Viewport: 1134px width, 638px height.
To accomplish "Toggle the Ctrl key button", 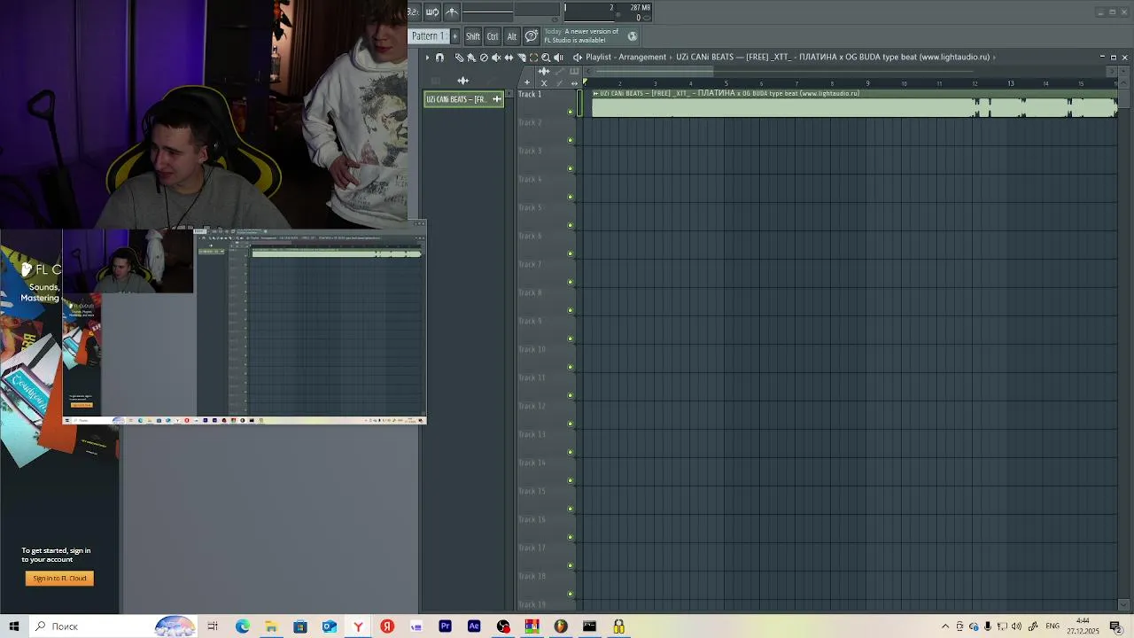I will [x=493, y=36].
